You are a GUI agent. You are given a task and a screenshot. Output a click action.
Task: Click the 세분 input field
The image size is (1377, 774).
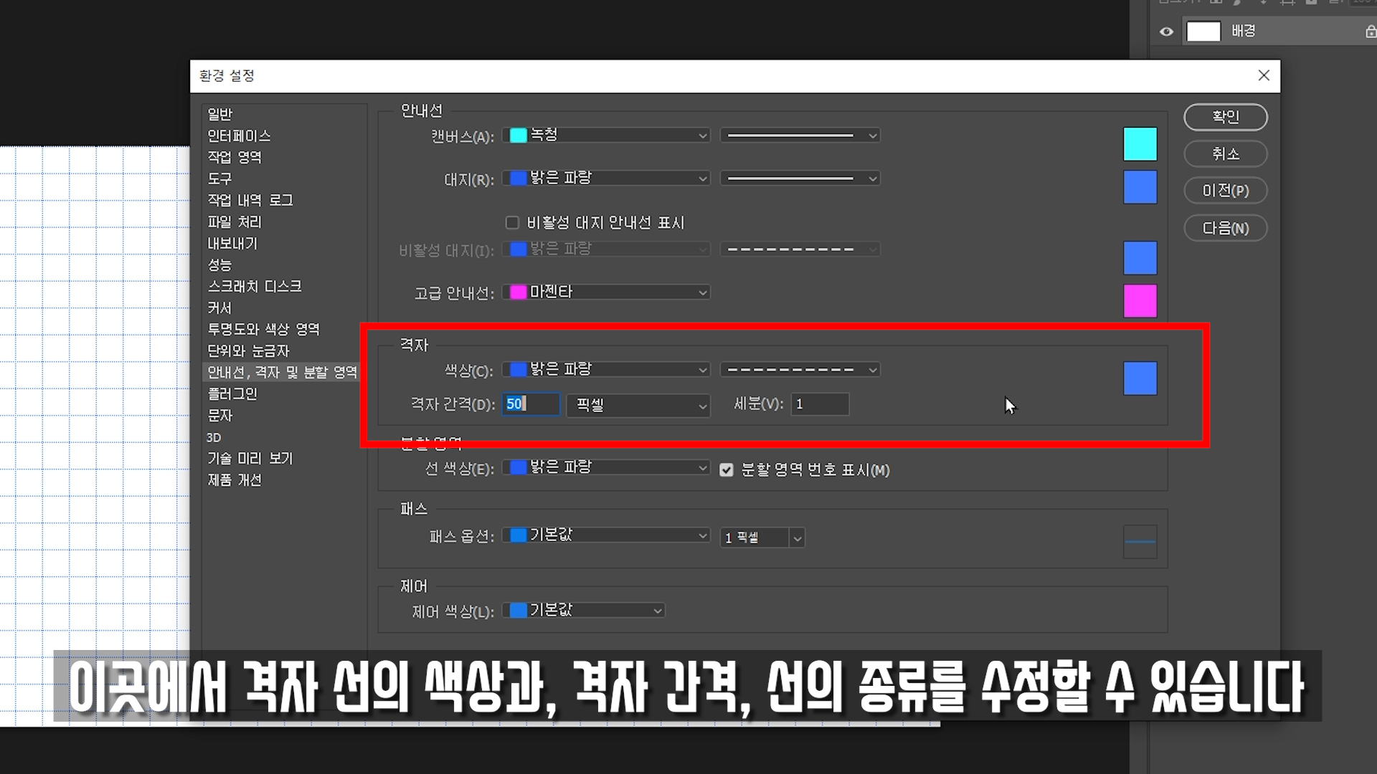[x=820, y=404]
